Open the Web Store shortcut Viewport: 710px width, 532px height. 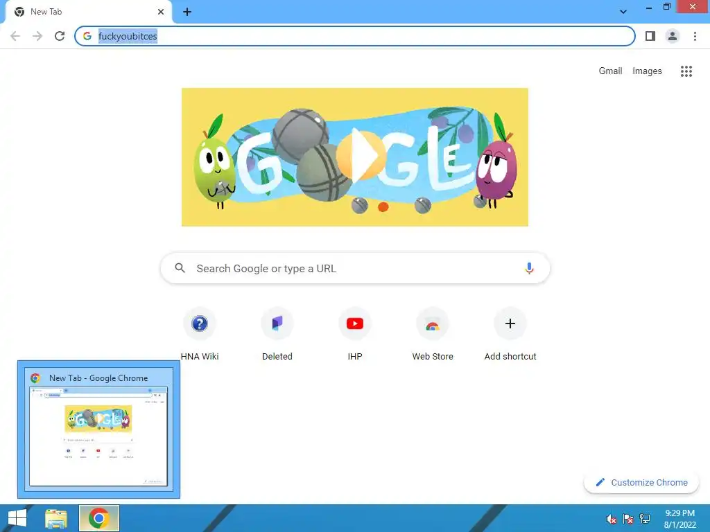coord(433,335)
